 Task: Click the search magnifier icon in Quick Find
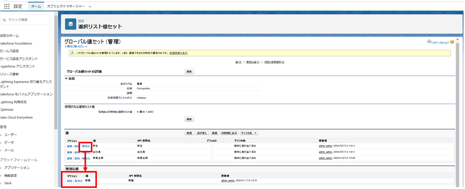point(4,20)
